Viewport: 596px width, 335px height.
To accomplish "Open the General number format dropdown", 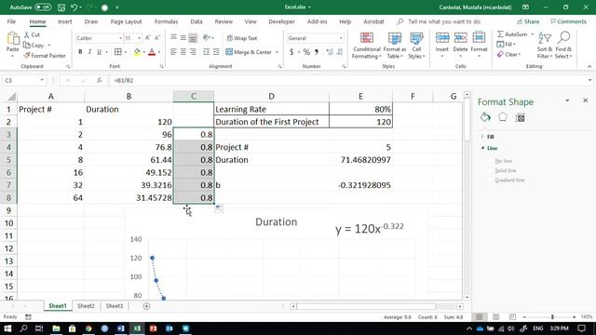I will coord(341,38).
